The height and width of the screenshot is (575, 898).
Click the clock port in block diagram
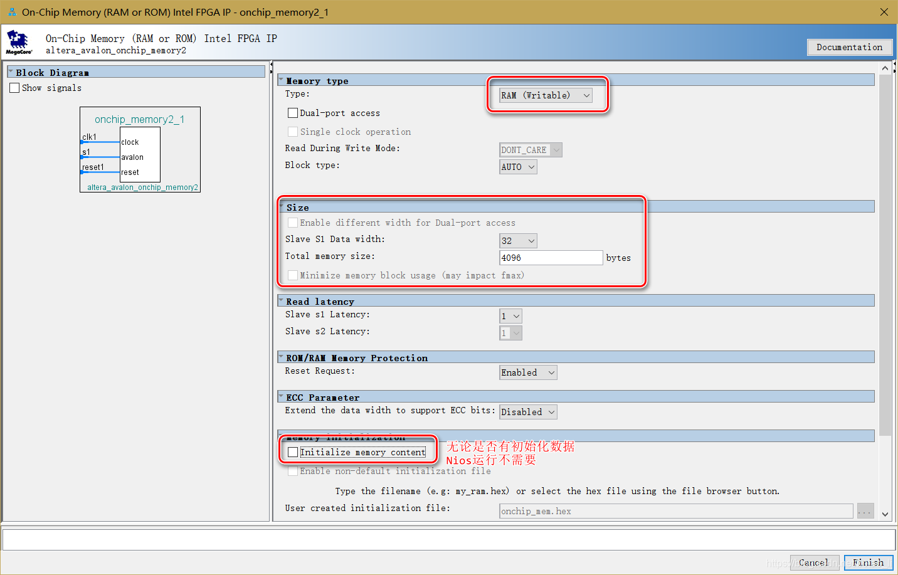point(130,142)
